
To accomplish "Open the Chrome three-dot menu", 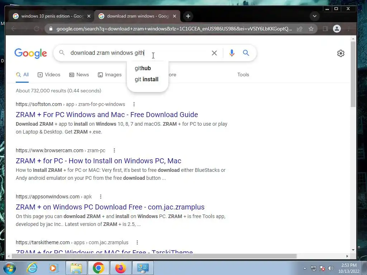I will [x=349, y=29].
